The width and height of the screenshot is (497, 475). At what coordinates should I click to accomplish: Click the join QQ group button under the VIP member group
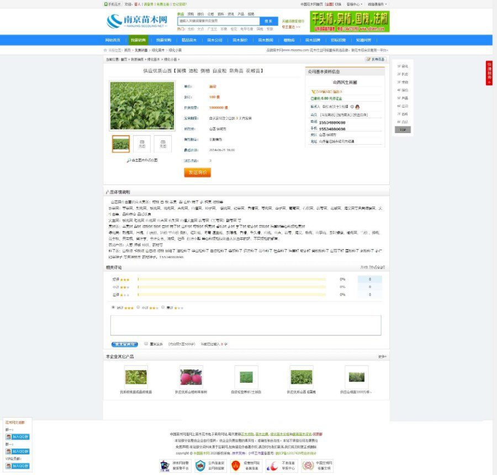[18, 466]
